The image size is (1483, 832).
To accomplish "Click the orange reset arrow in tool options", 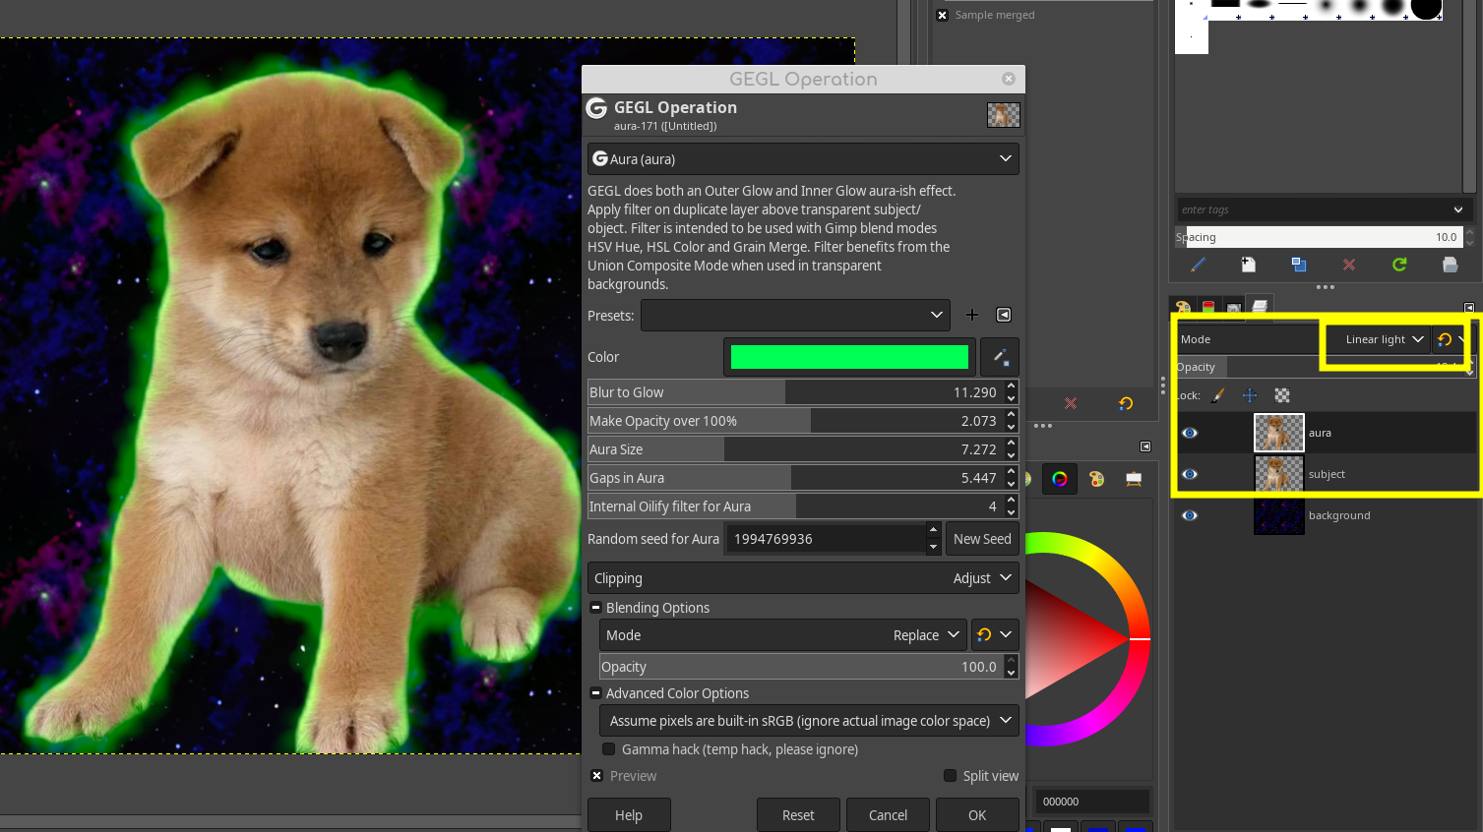I will [x=1126, y=403].
